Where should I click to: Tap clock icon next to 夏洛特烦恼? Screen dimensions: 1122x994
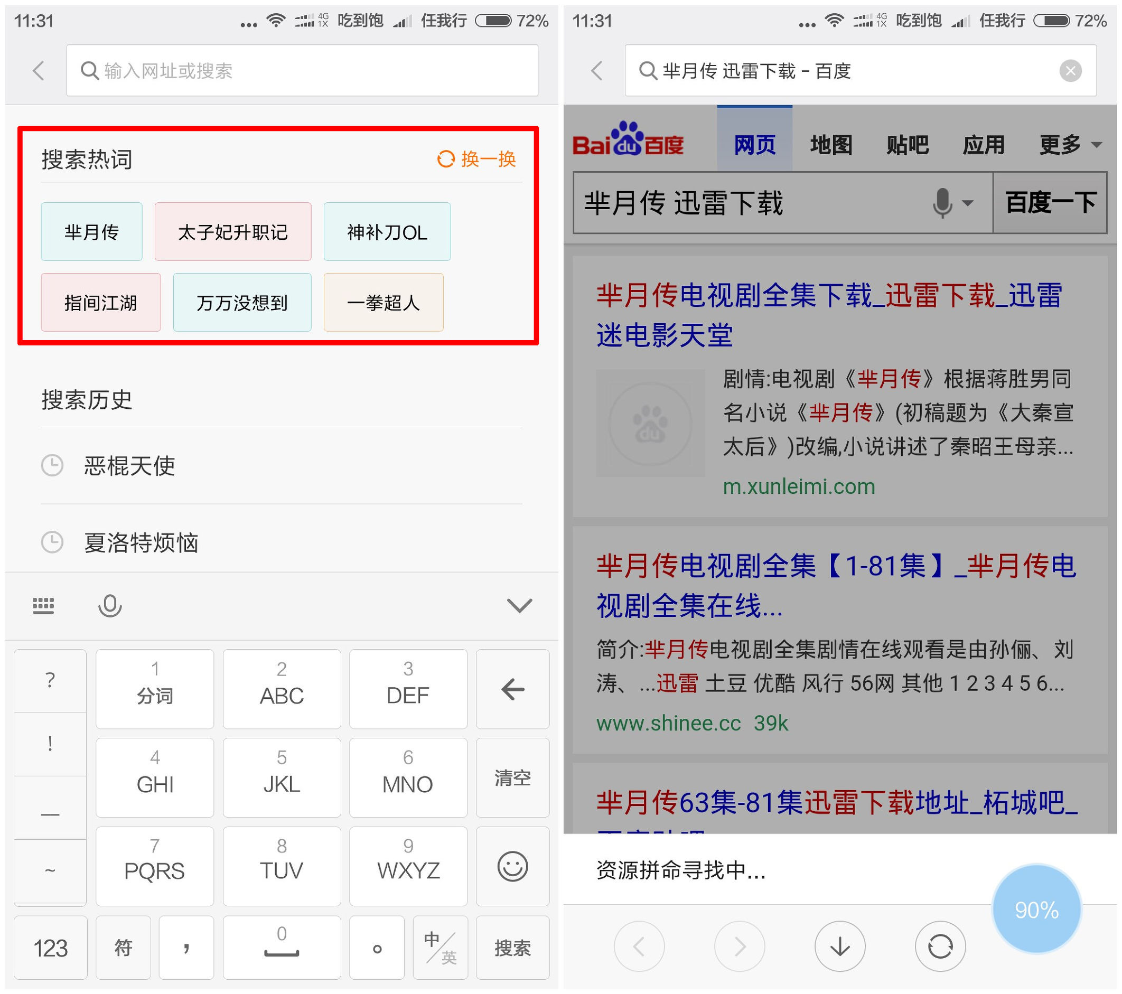tap(53, 542)
